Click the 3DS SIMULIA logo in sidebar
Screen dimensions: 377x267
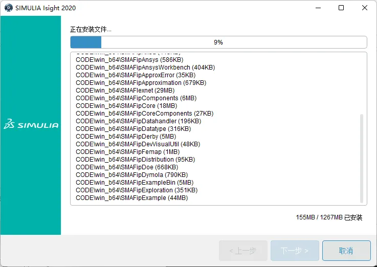(31, 124)
